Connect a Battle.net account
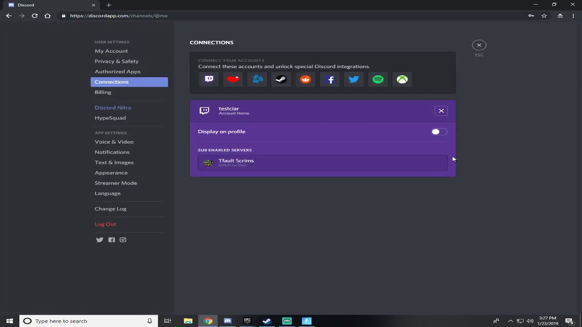582x327 pixels. click(257, 79)
